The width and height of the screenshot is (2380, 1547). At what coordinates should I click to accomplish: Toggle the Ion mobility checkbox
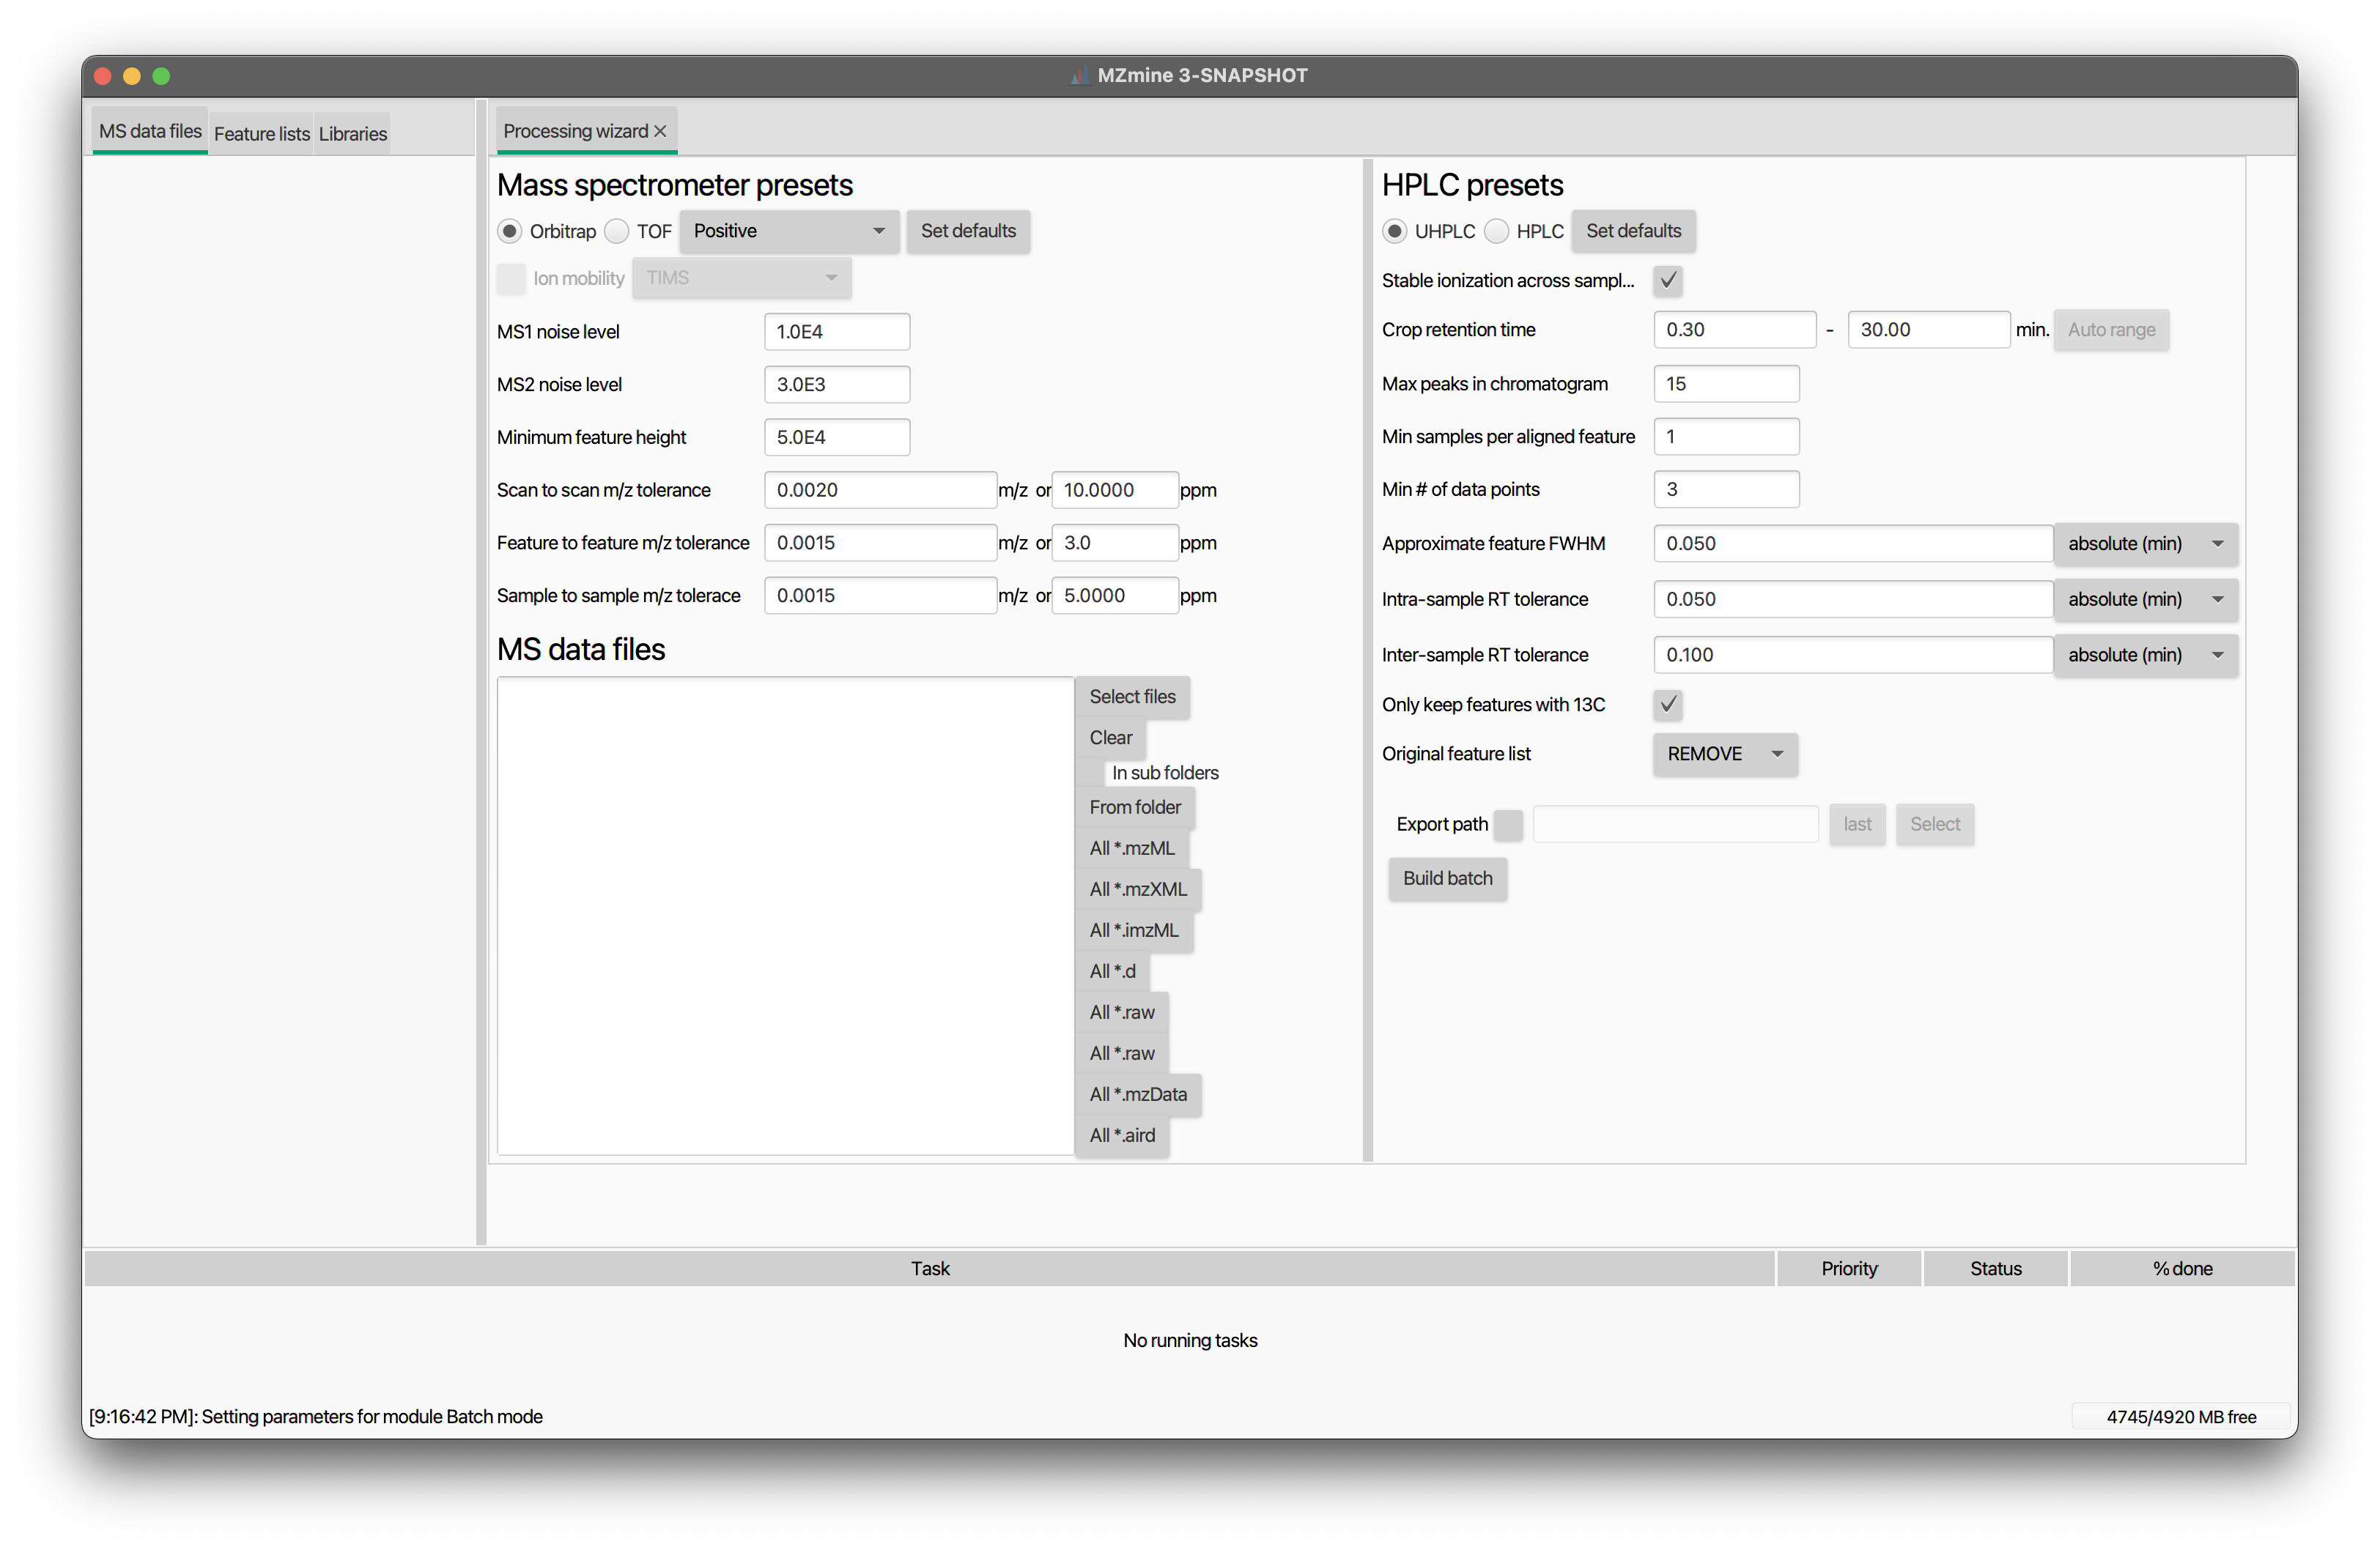[511, 278]
